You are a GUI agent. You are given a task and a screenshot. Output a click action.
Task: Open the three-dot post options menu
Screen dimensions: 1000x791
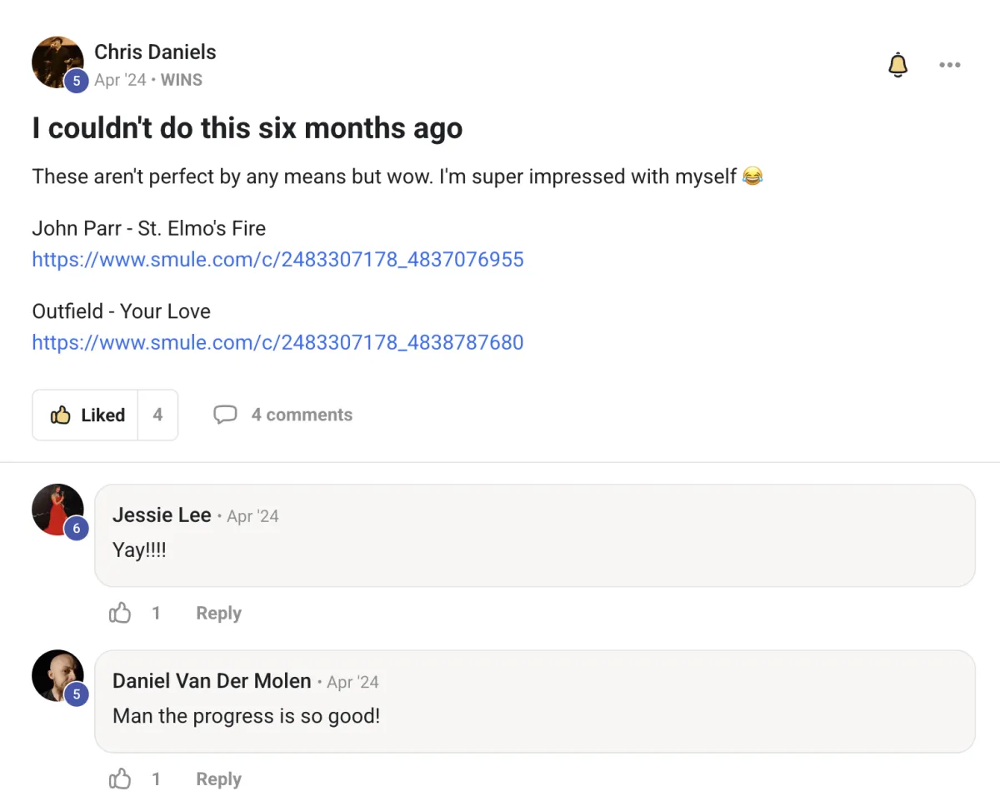point(949,65)
